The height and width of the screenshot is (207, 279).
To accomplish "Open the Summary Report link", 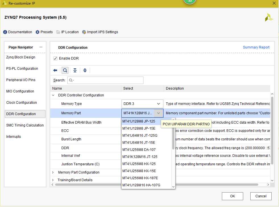I will tap(256, 47).
